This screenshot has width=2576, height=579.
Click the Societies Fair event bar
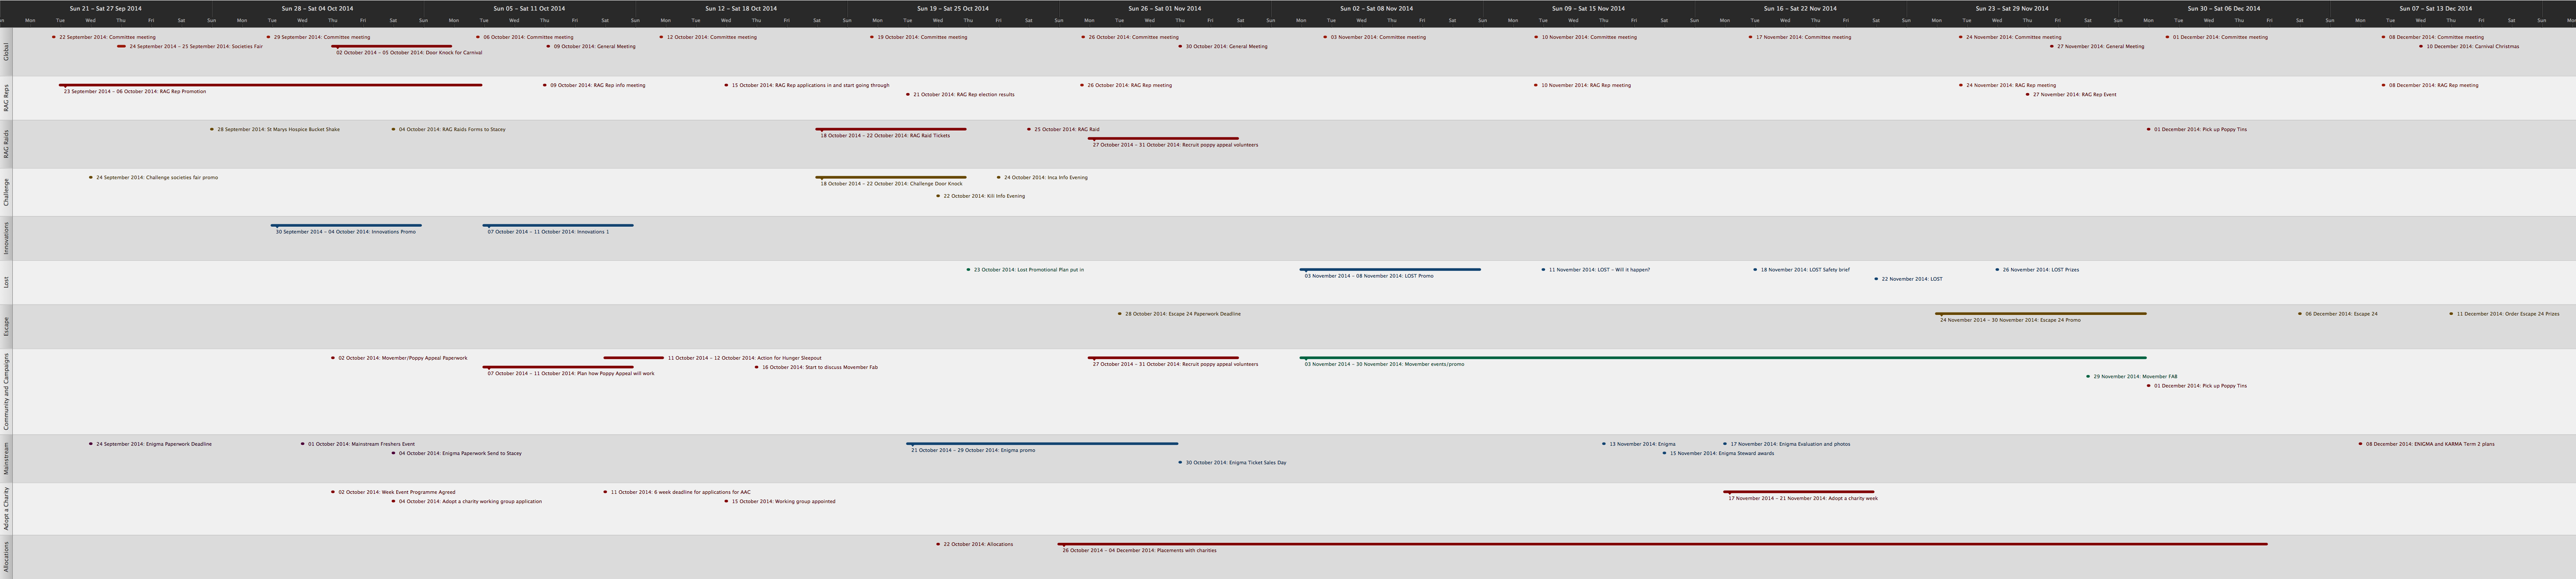click(121, 46)
